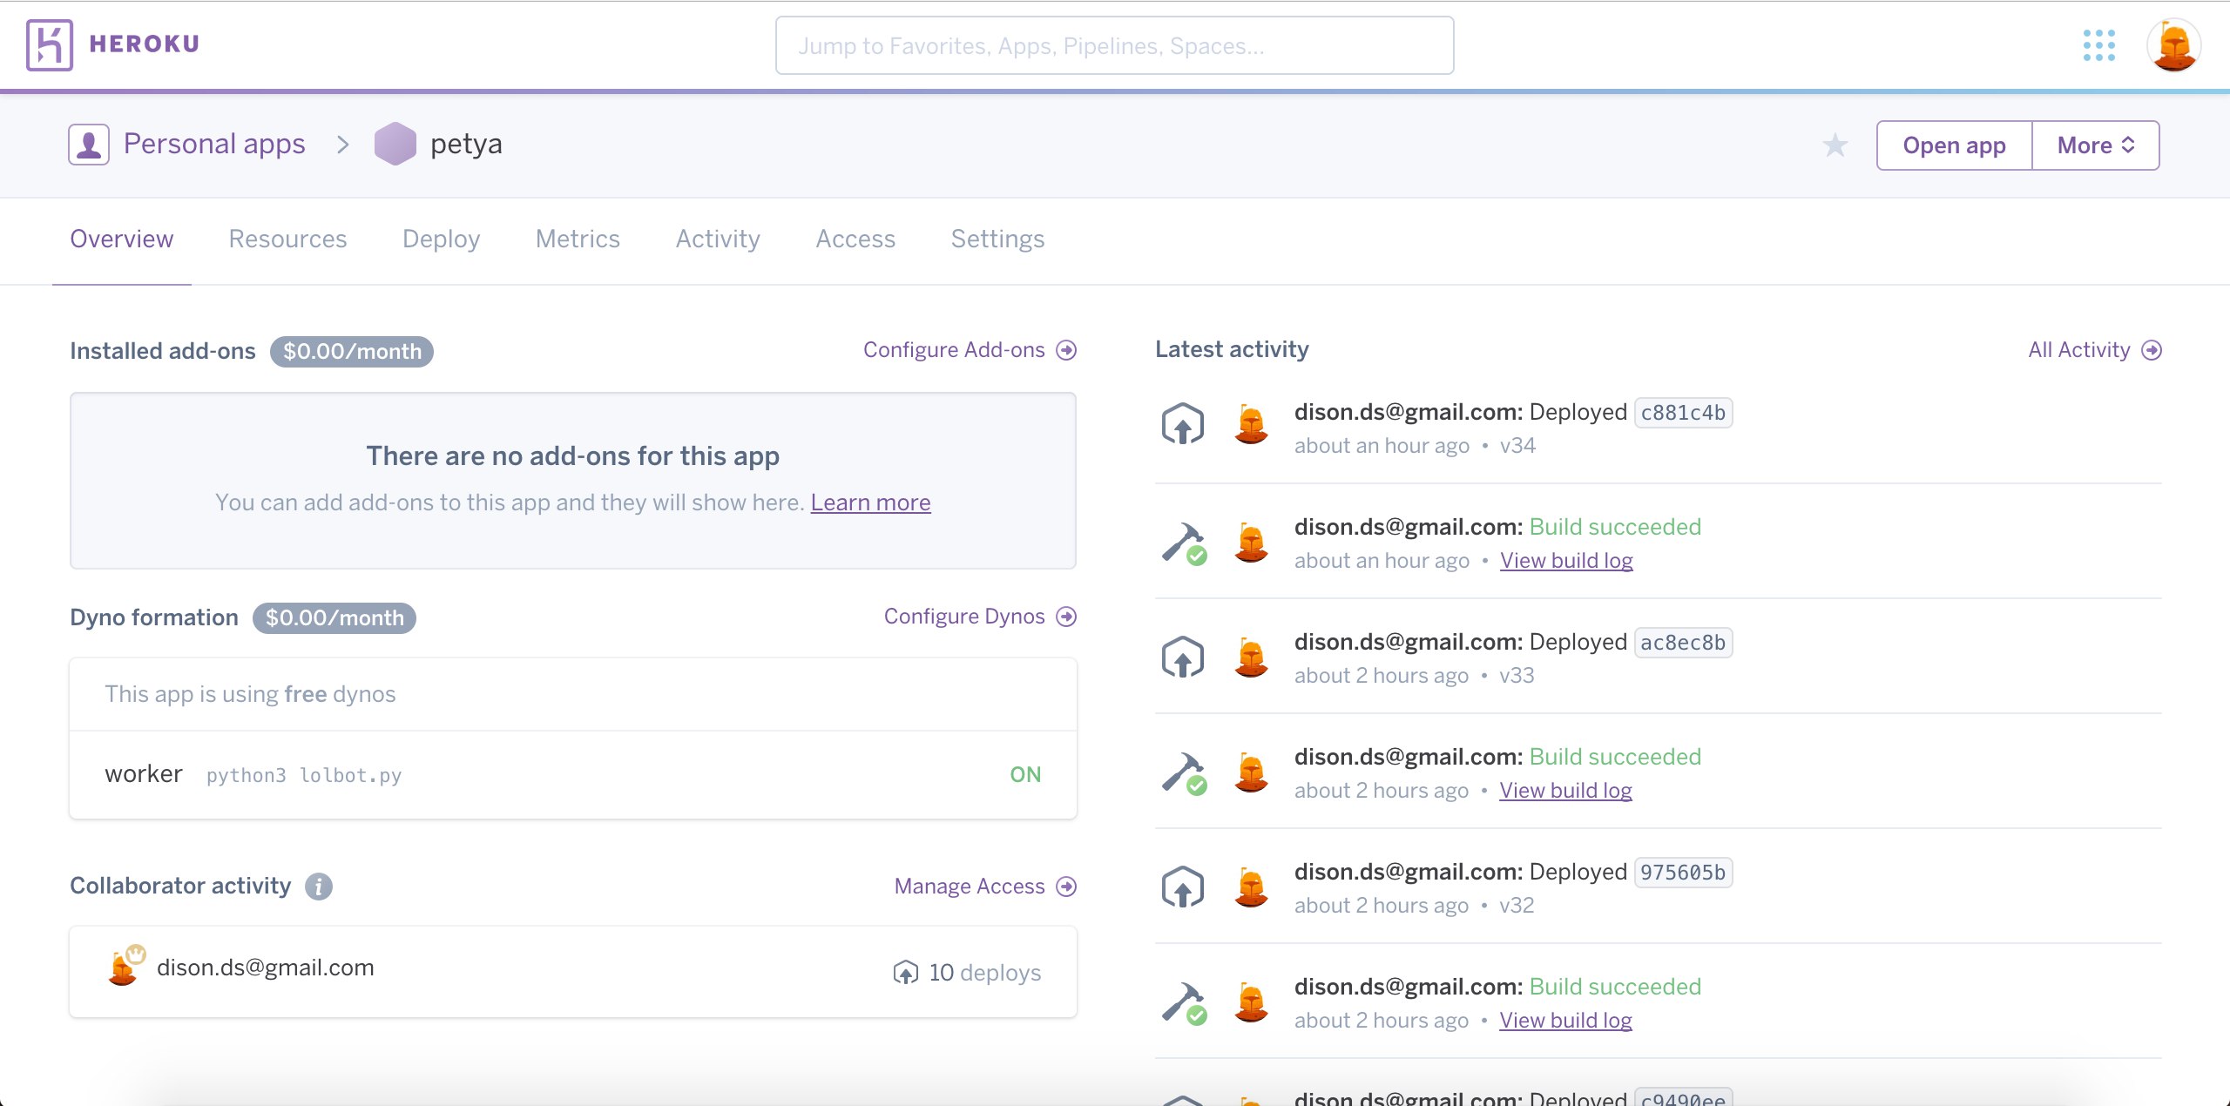Click the deploy icon beside 10 deploys
2230x1106 pixels.
click(906, 973)
